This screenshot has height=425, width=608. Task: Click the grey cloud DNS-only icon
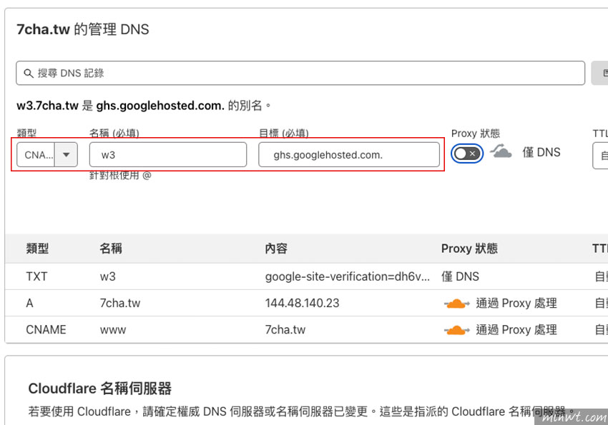(x=501, y=151)
